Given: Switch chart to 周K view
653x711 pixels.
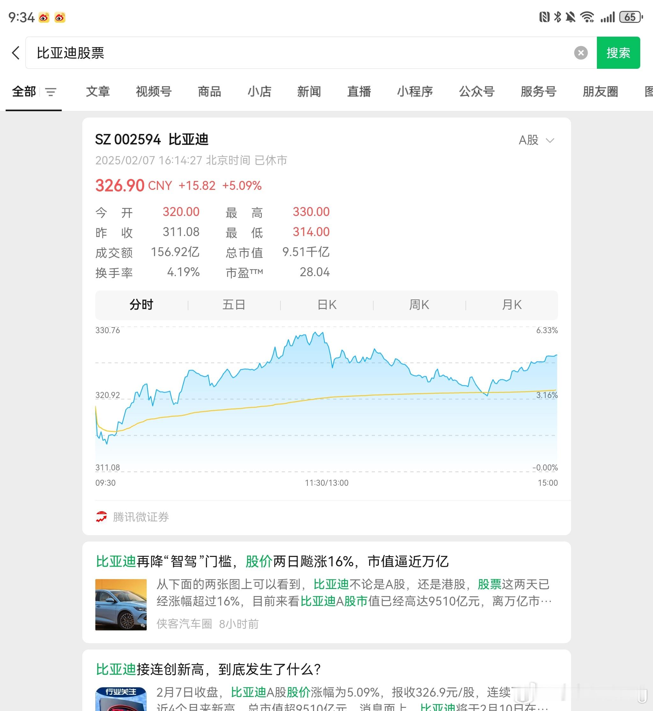Looking at the screenshot, I should pos(419,305).
